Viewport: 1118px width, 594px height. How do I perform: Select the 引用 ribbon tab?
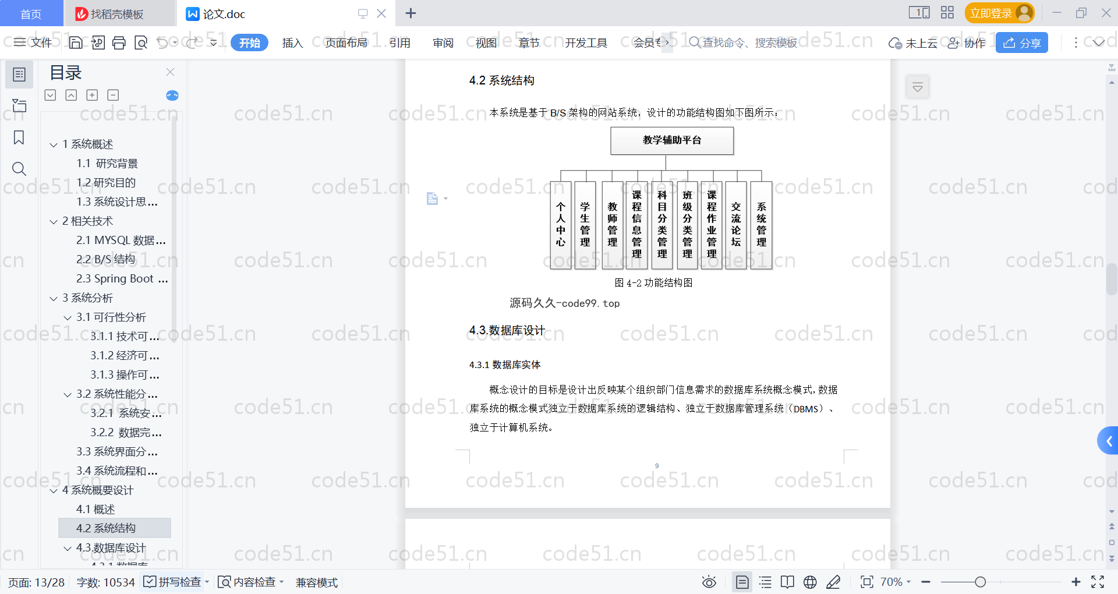400,43
